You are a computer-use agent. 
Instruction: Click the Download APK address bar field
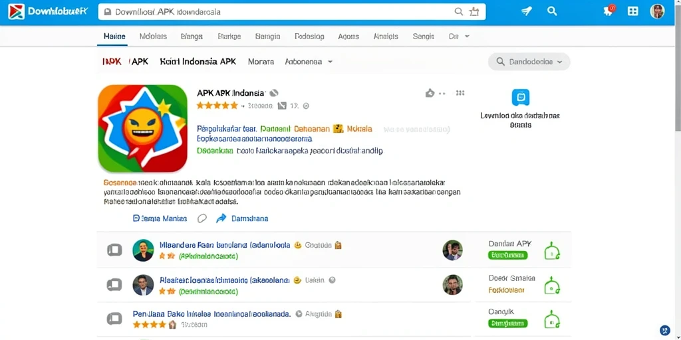tap(292, 12)
